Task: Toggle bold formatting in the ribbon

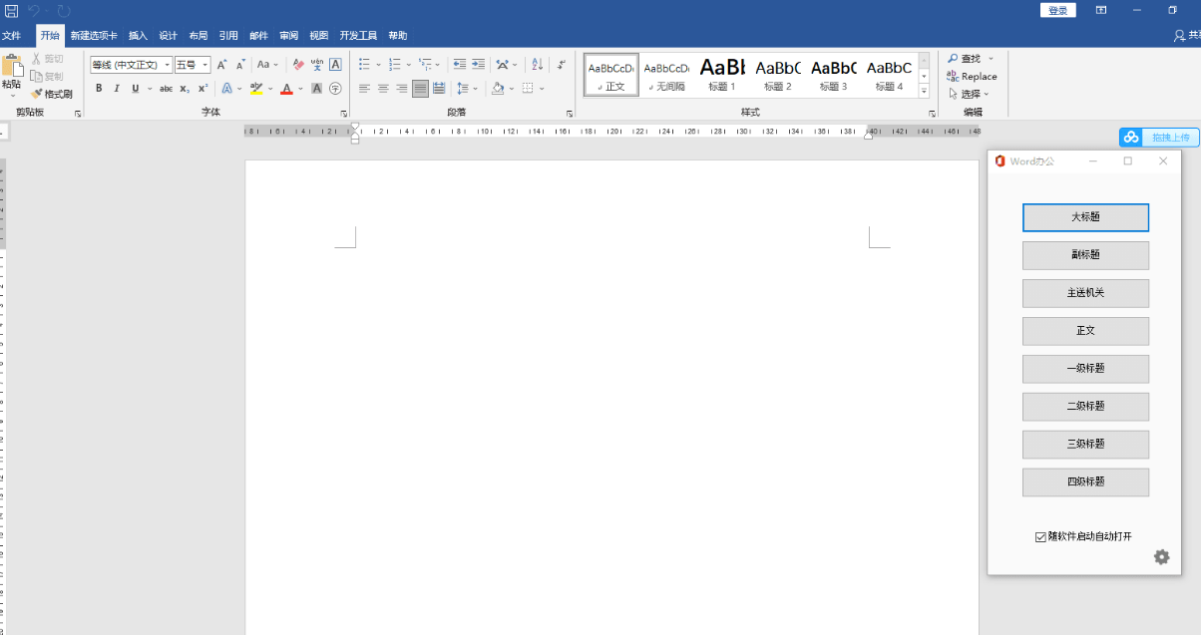Action: [99, 89]
